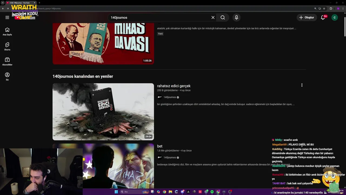346x195 pixels.
Task: Click chat username princessdualipa95
Action: (x=283, y=188)
